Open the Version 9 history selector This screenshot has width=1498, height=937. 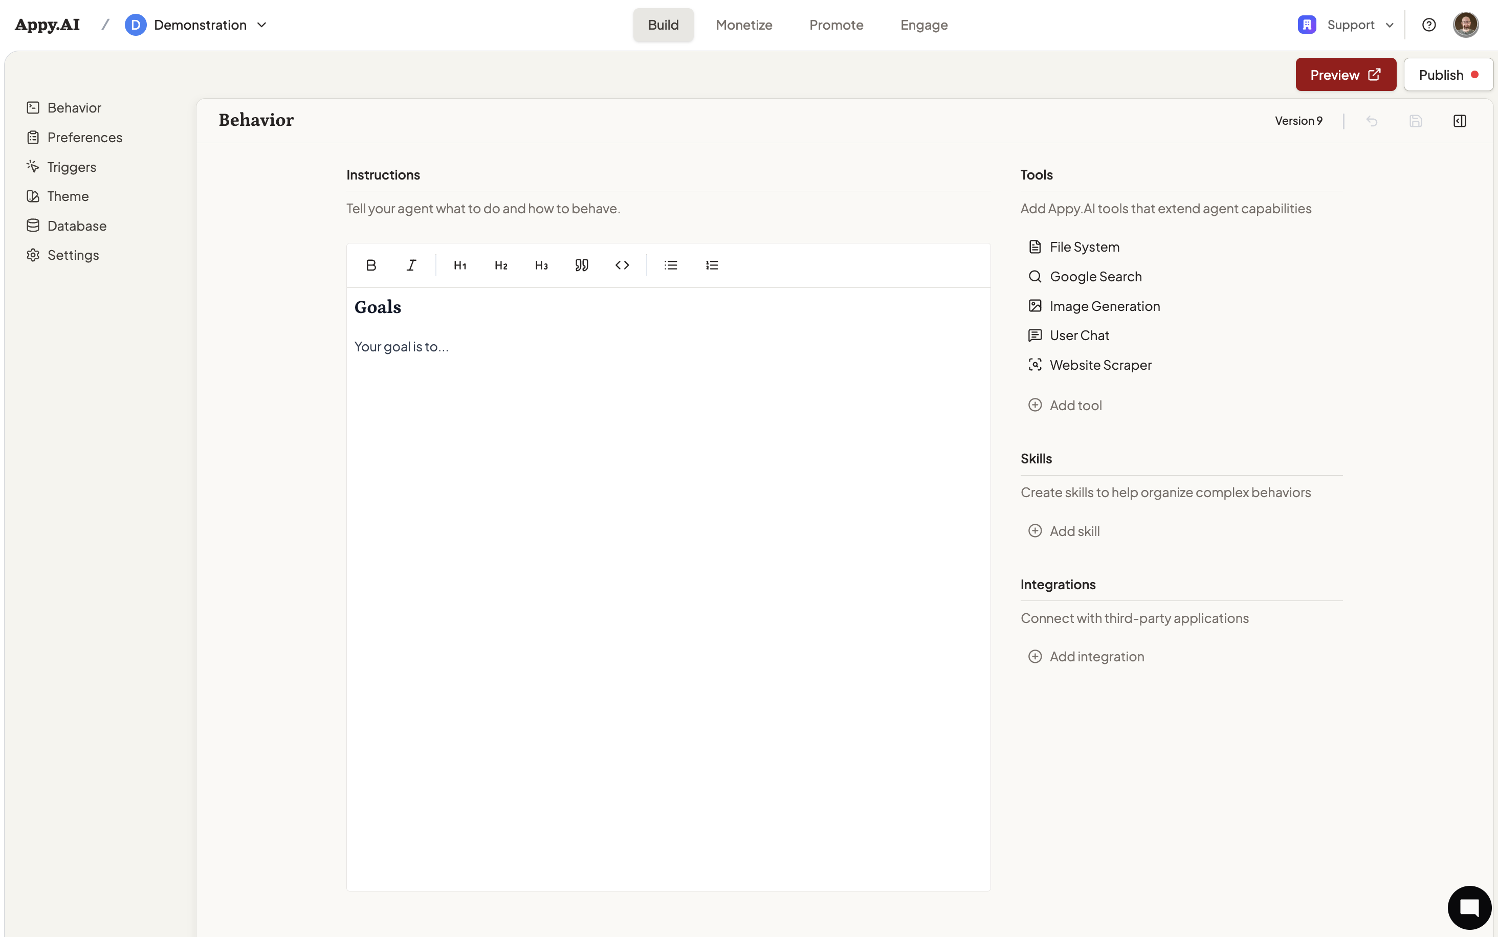coord(1298,121)
